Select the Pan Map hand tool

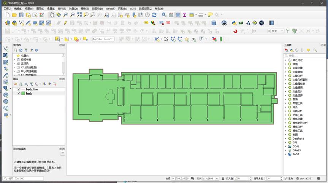click(x=52, y=15)
